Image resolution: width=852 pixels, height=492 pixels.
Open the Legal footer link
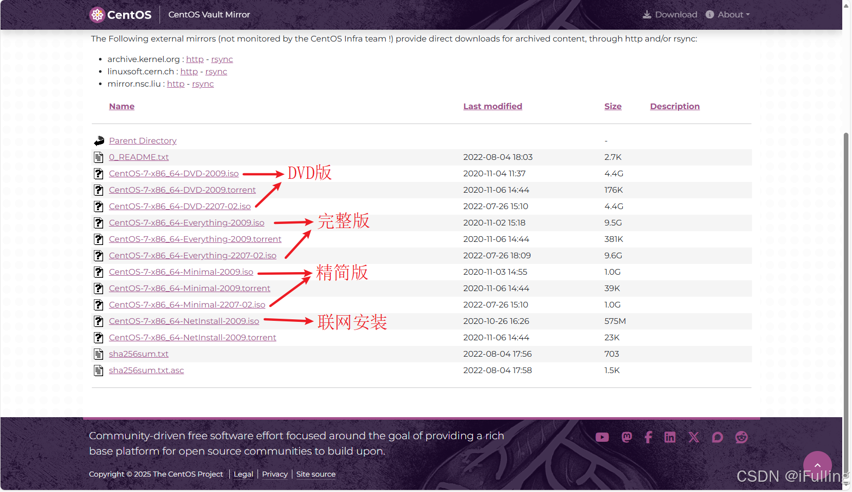point(243,475)
